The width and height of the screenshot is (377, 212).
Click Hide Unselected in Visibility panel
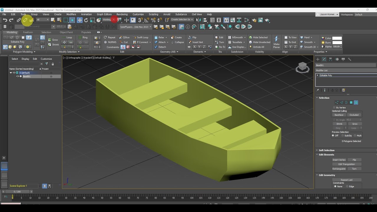259,42
